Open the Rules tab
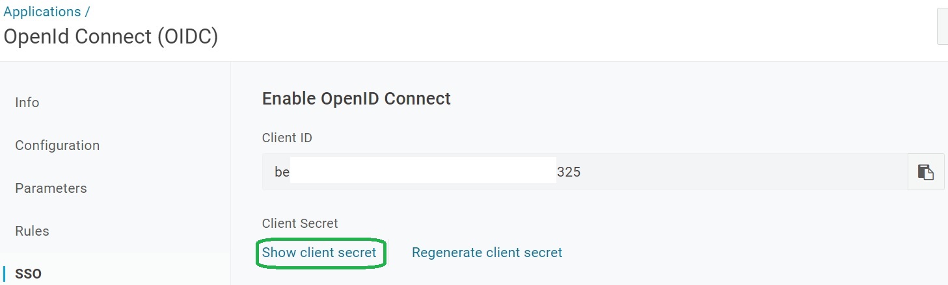Viewport: 948px width, 285px height. coord(32,231)
